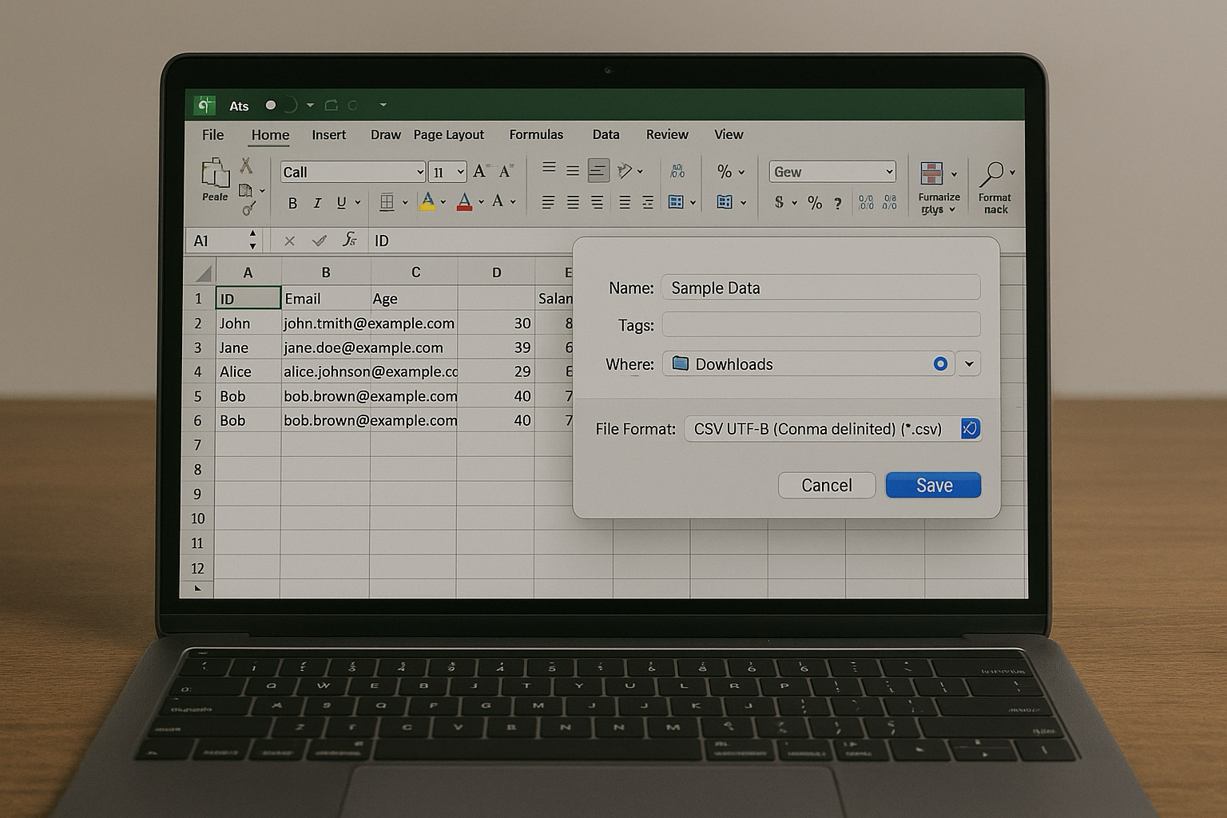Click the red Font Color swatch
Image resolution: width=1227 pixels, height=818 pixels.
[x=464, y=203]
